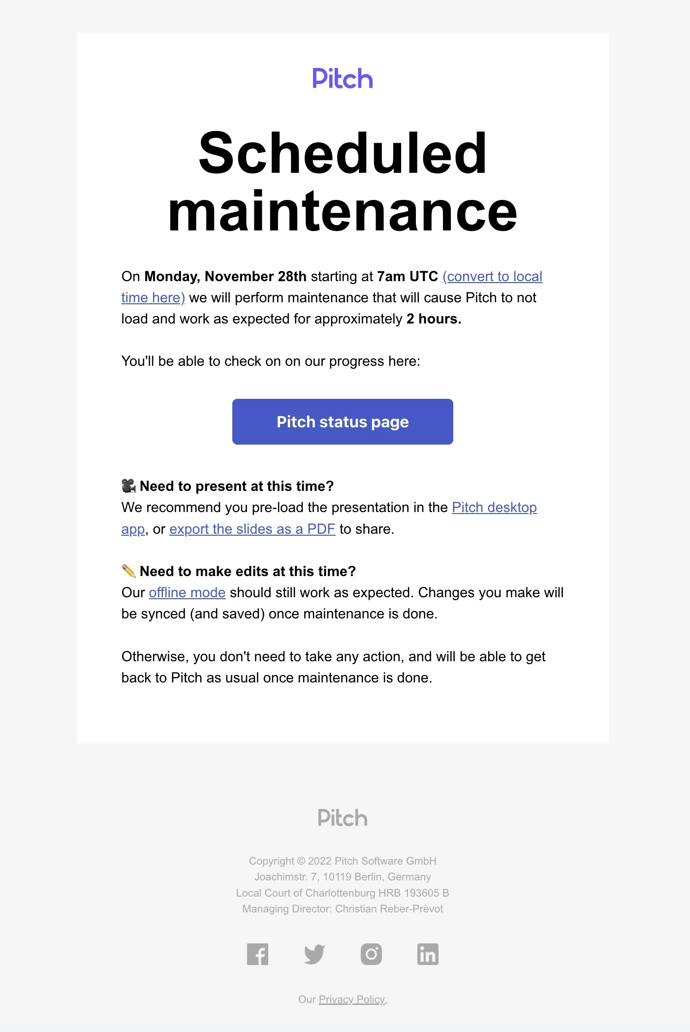Open the offline mode help link
Viewport: 690px width, 1032px height.
pyautogui.click(x=187, y=592)
